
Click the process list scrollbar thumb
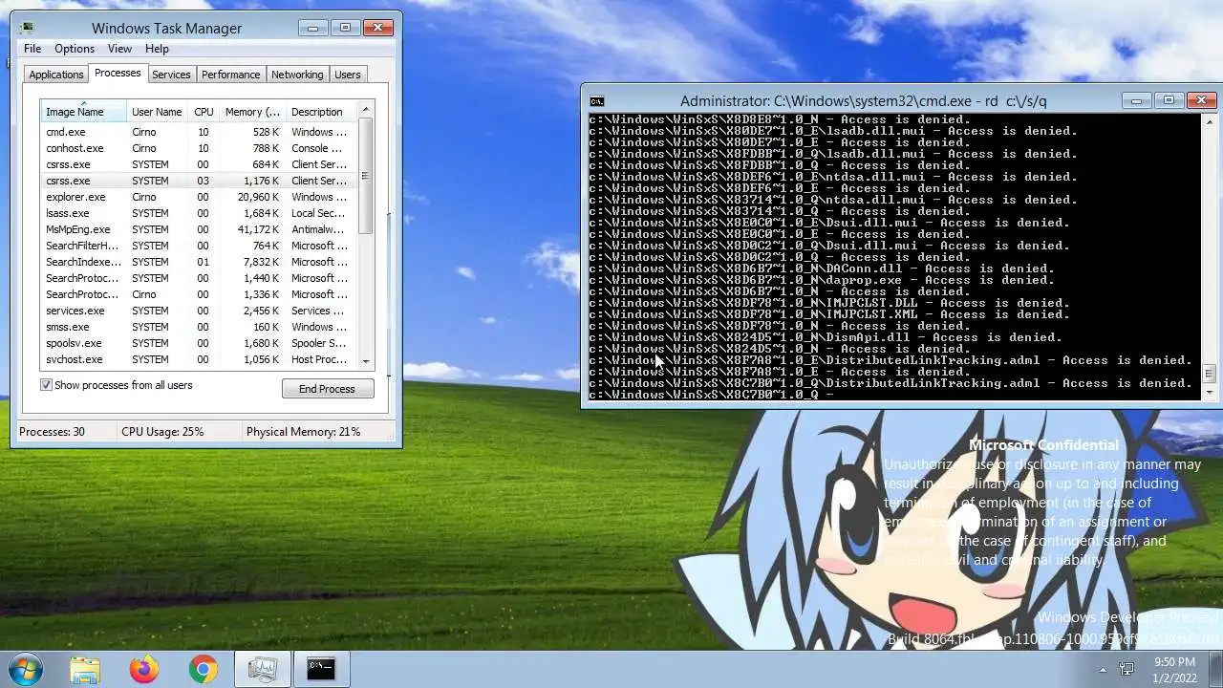tap(365, 177)
